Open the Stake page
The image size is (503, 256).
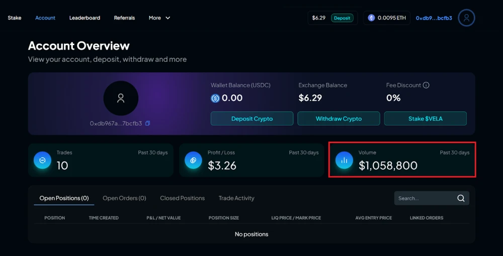click(x=15, y=18)
